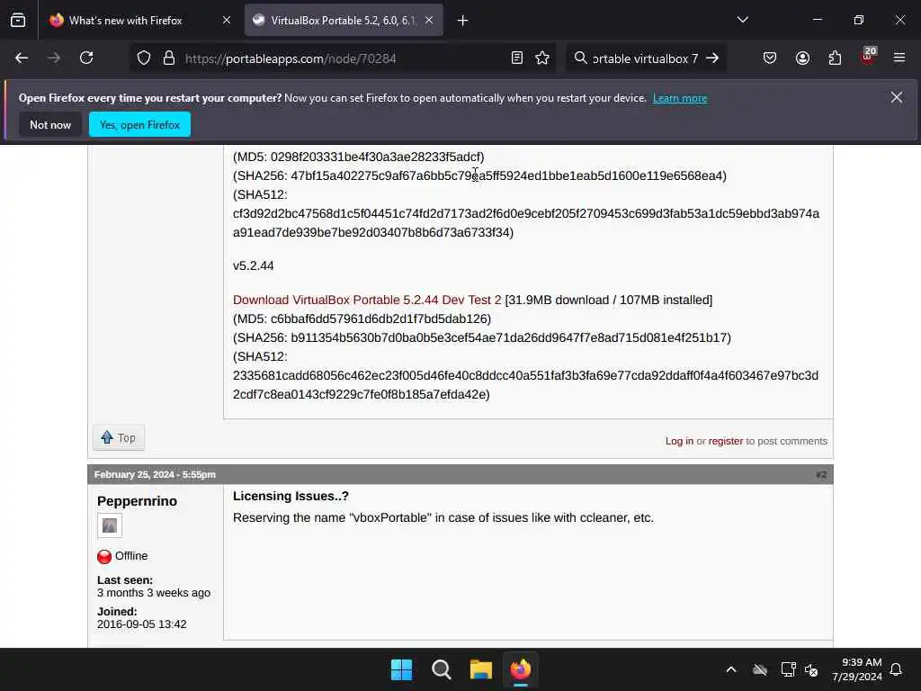Click the search box text field
The height and width of the screenshot is (691, 921).
(x=645, y=58)
